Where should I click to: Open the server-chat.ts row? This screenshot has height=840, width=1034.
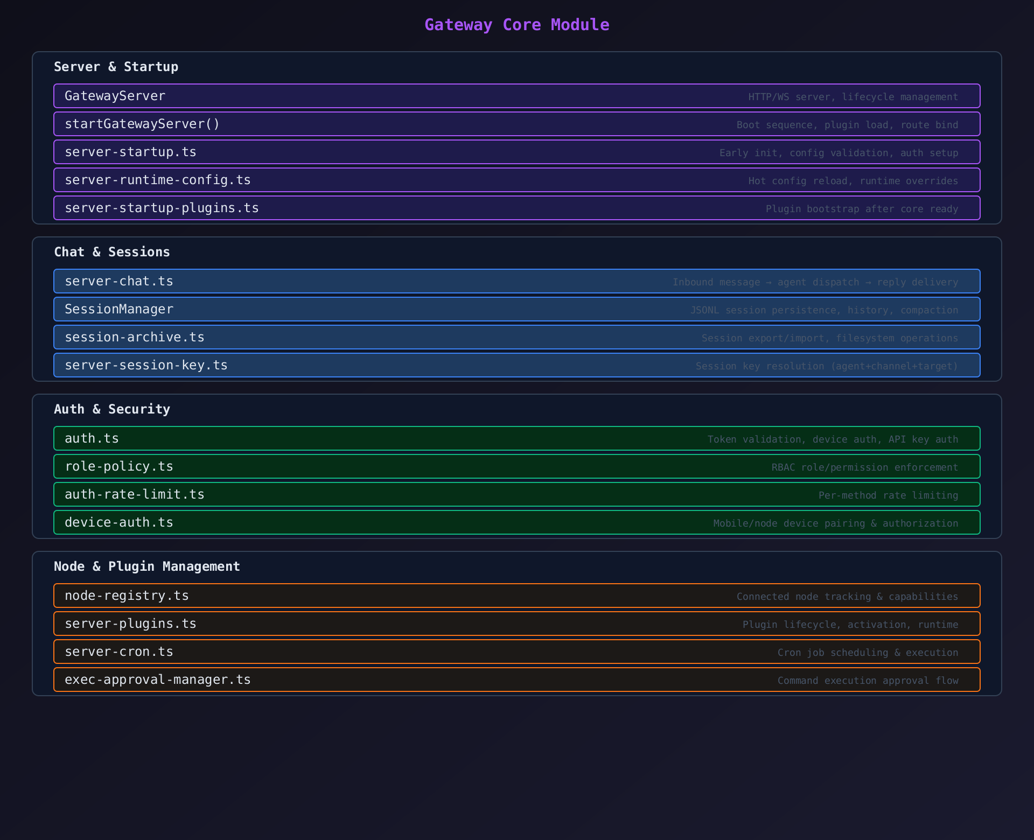(516, 281)
